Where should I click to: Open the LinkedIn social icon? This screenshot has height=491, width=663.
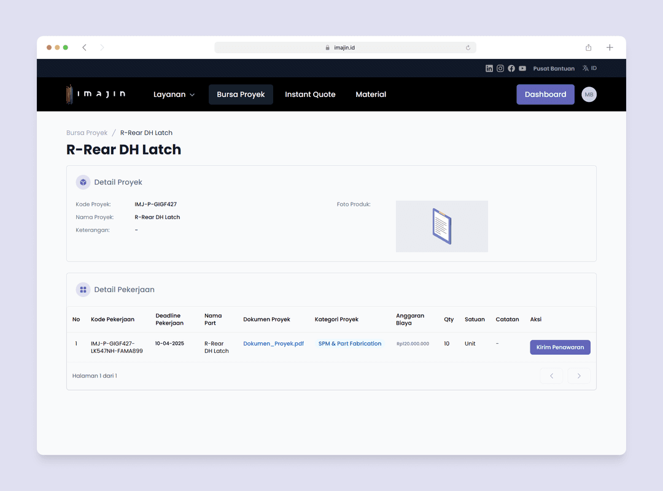[x=489, y=69]
